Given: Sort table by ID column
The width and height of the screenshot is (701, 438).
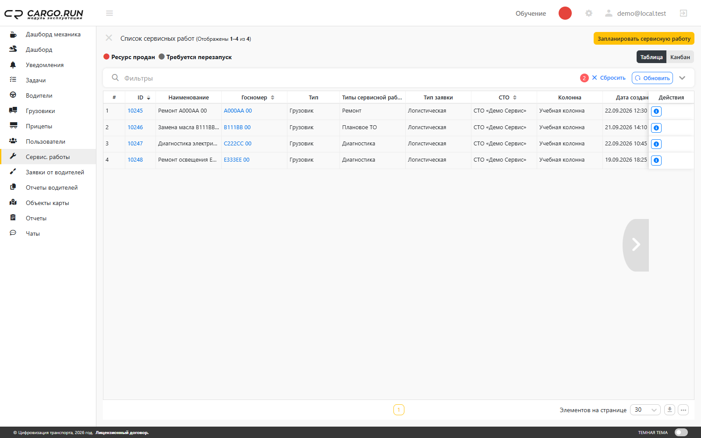Looking at the screenshot, I should click(149, 98).
